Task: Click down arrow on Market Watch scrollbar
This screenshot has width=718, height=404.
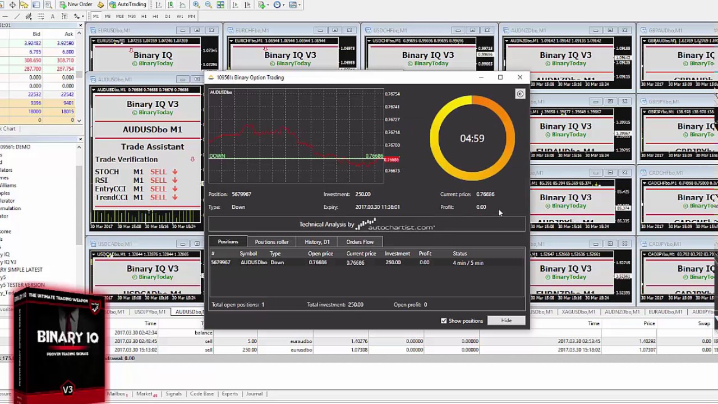Action: click(x=79, y=121)
